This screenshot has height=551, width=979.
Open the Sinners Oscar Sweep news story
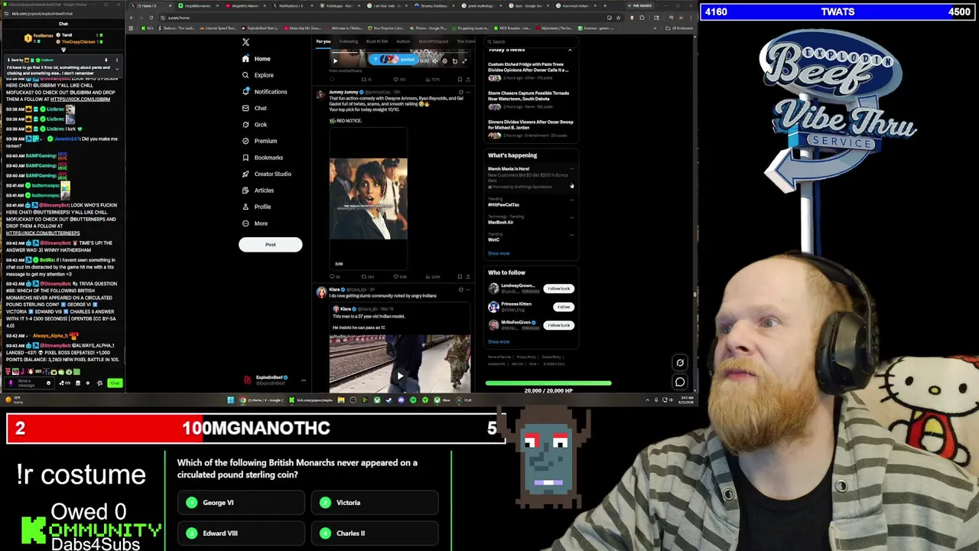tap(531, 129)
